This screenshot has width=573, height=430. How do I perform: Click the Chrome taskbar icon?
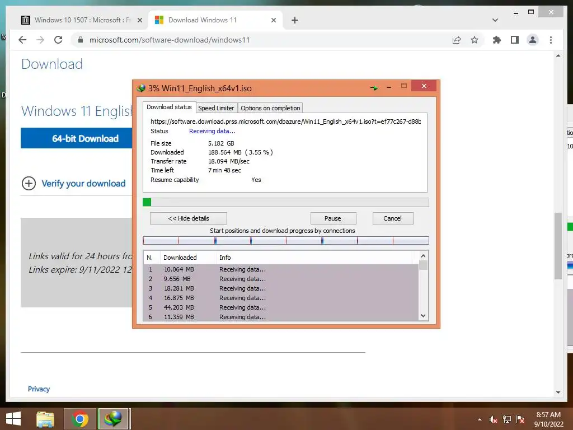[80, 419]
